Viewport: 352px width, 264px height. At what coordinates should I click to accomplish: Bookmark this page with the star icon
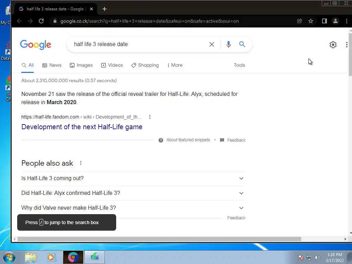pos(311,21)
